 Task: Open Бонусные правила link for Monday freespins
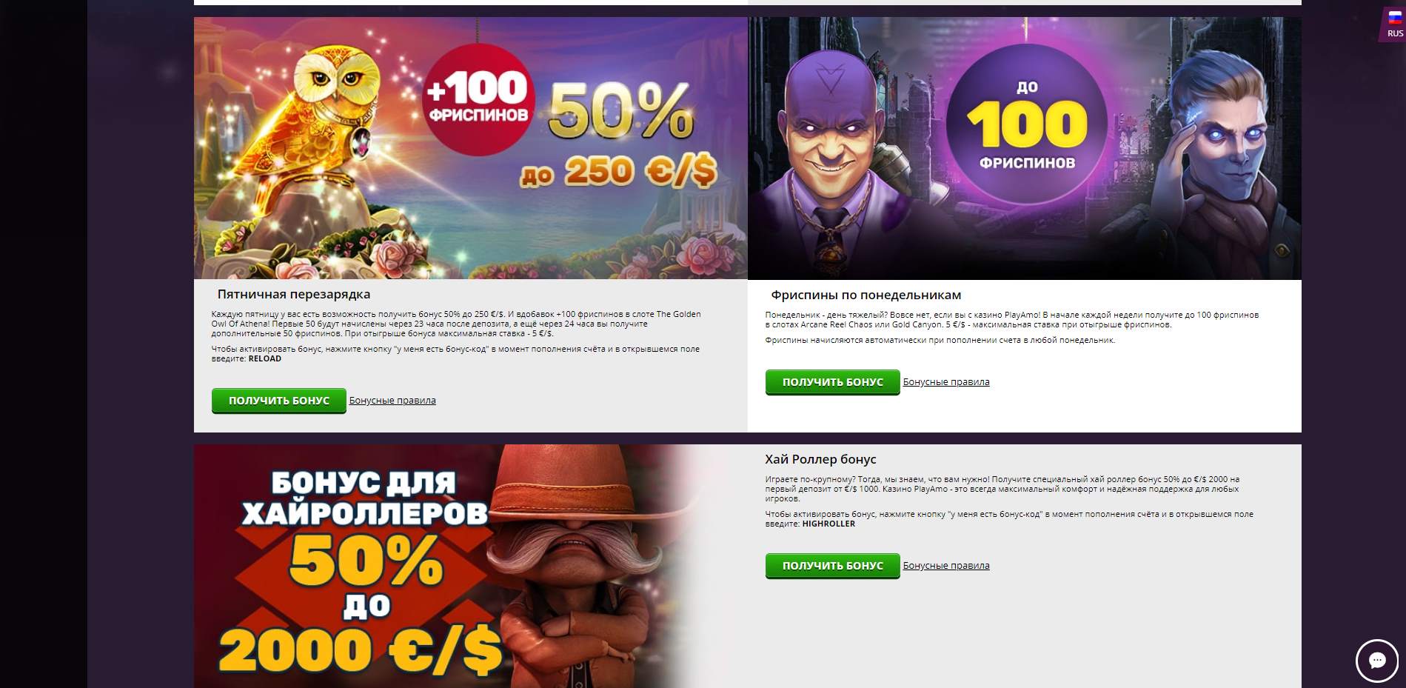[946, 382]
